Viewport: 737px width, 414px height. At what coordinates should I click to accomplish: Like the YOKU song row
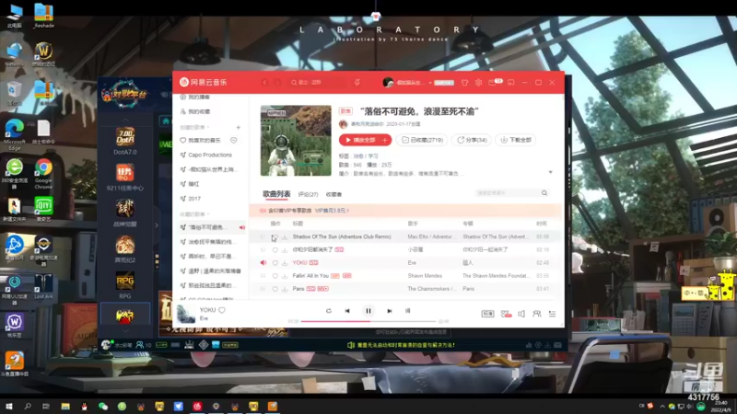pos(275,263)
